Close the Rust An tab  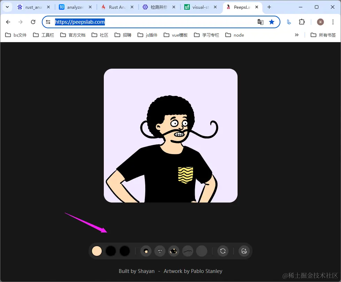(132, 7)
